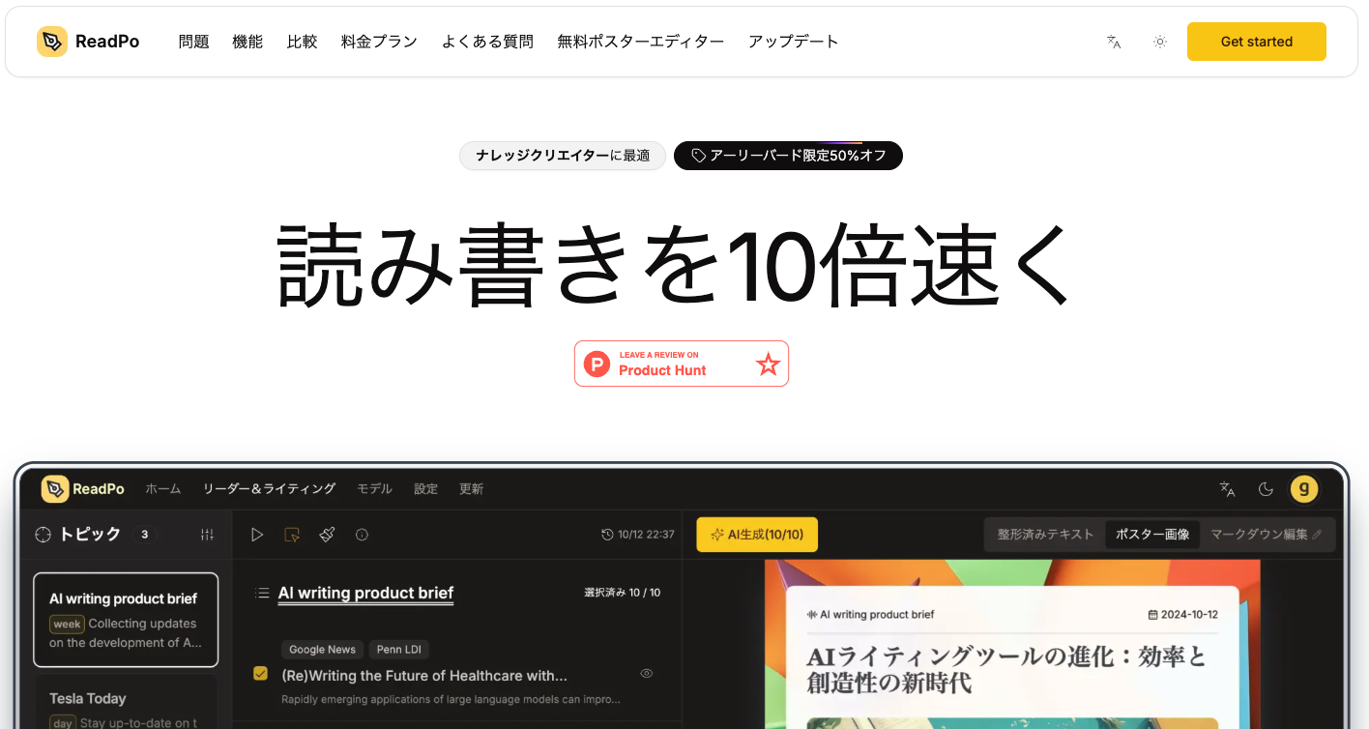Viewport: 1369px width, 729px height.
Task: Select リーダー&ライティング tab in app preview
Action: tap(269, 489)
